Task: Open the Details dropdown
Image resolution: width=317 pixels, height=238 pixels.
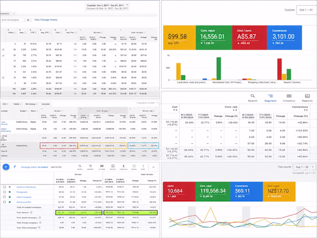Action: (x=17, y=104)
